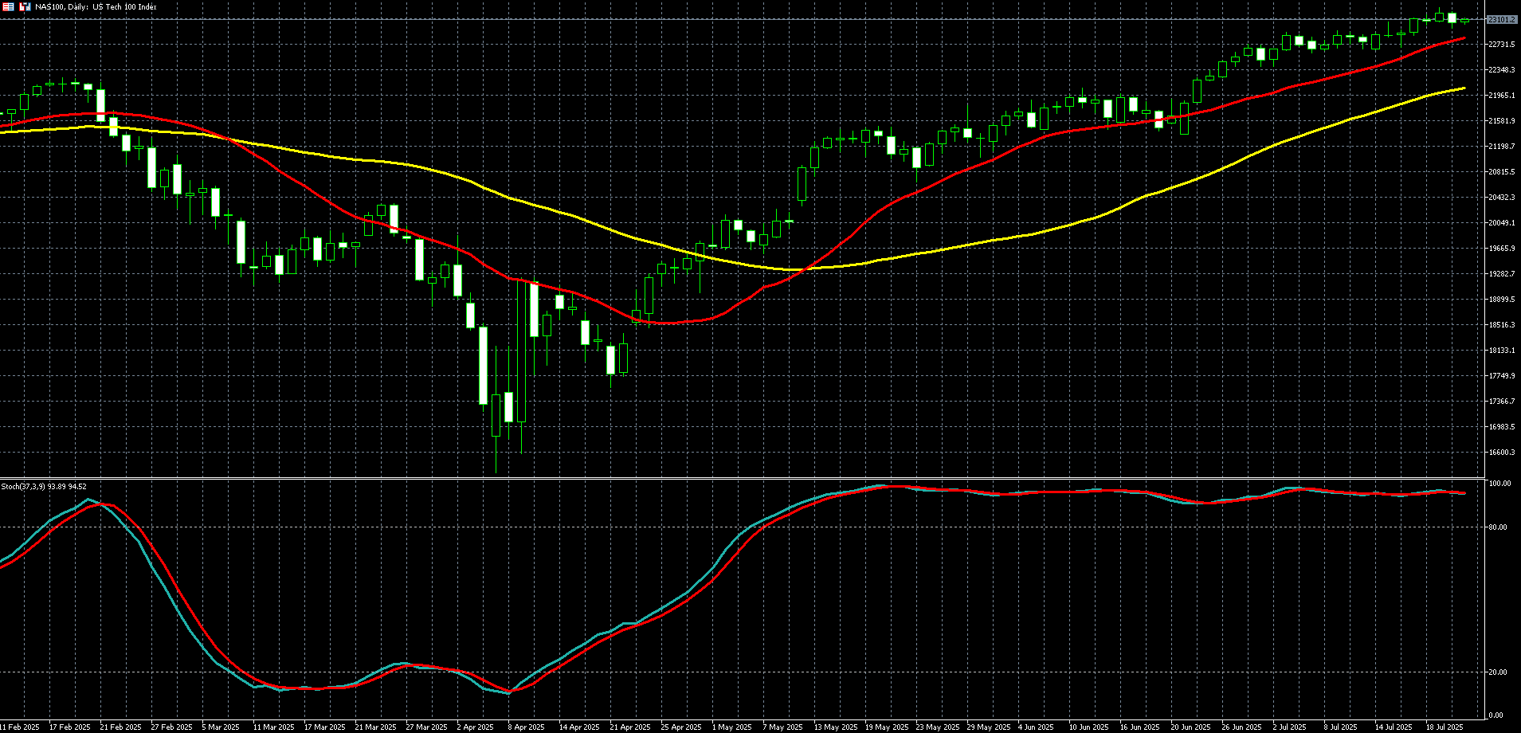The height and width of the screenshot is (733, 1521).
Task: Click the 8 Apr 2025 date label
Action: [x=527, y=727]
